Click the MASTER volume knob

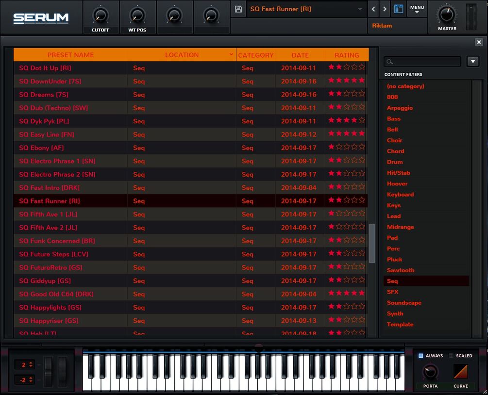[x=447, y=14]
